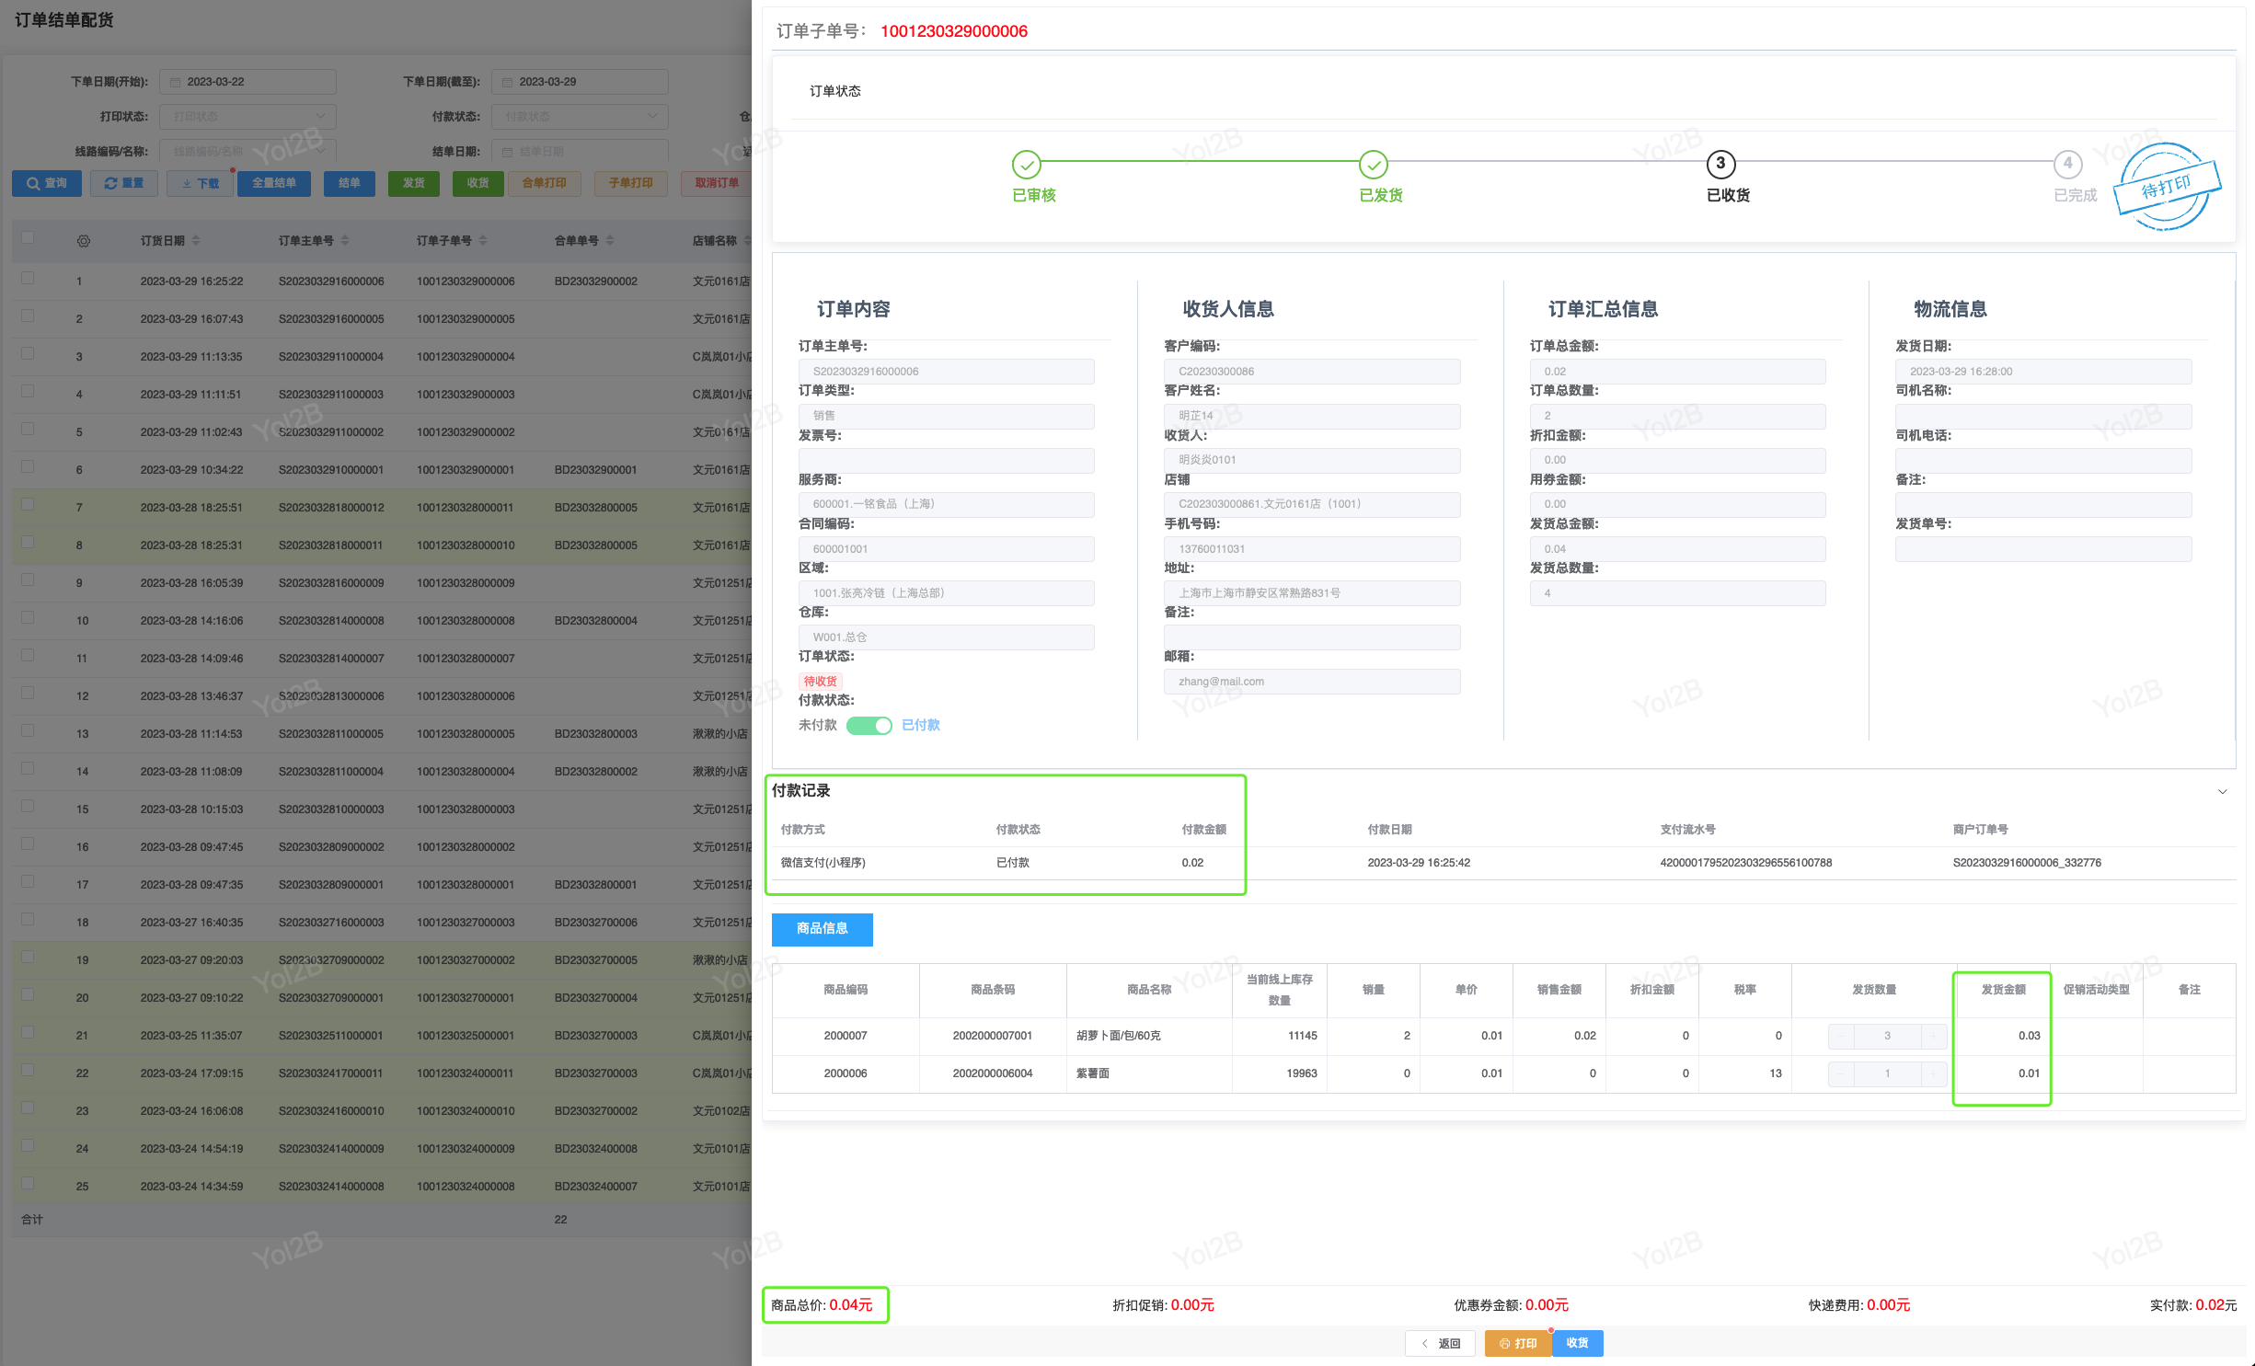Click the 重置 reset refresh button
Viewport: 2255px width, 1366px height.
[x=124, y=183]
